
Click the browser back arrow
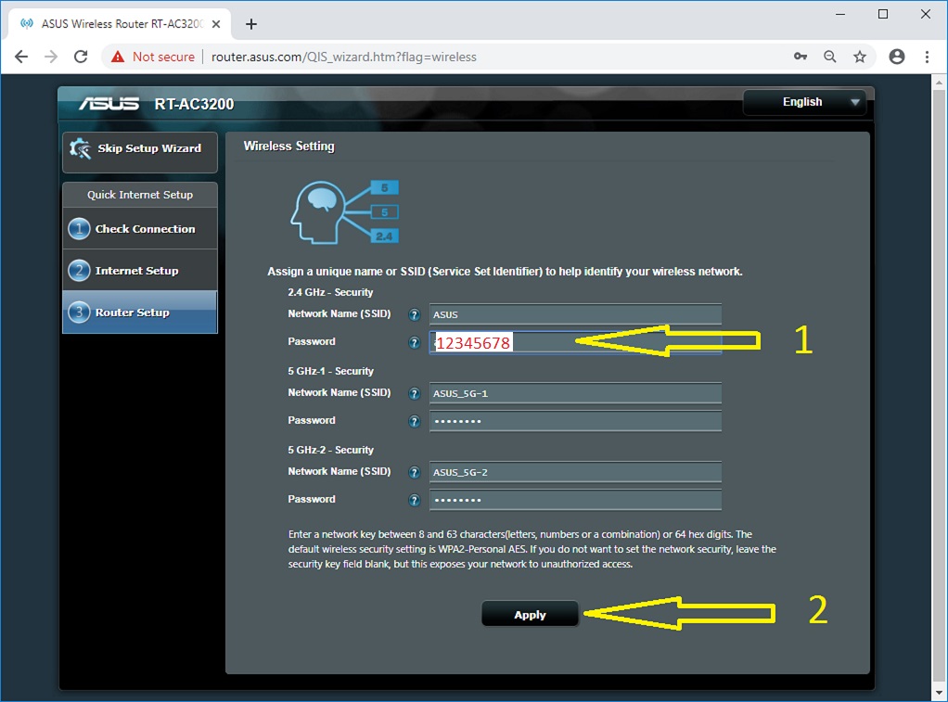21,57
